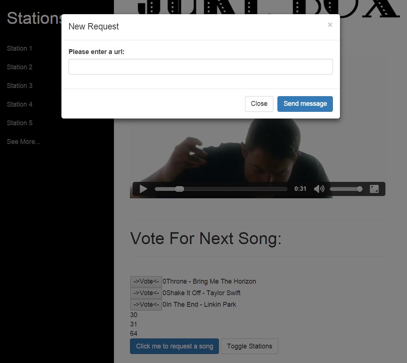Send the song request message
407x363 pixels.
coord(305,104)
